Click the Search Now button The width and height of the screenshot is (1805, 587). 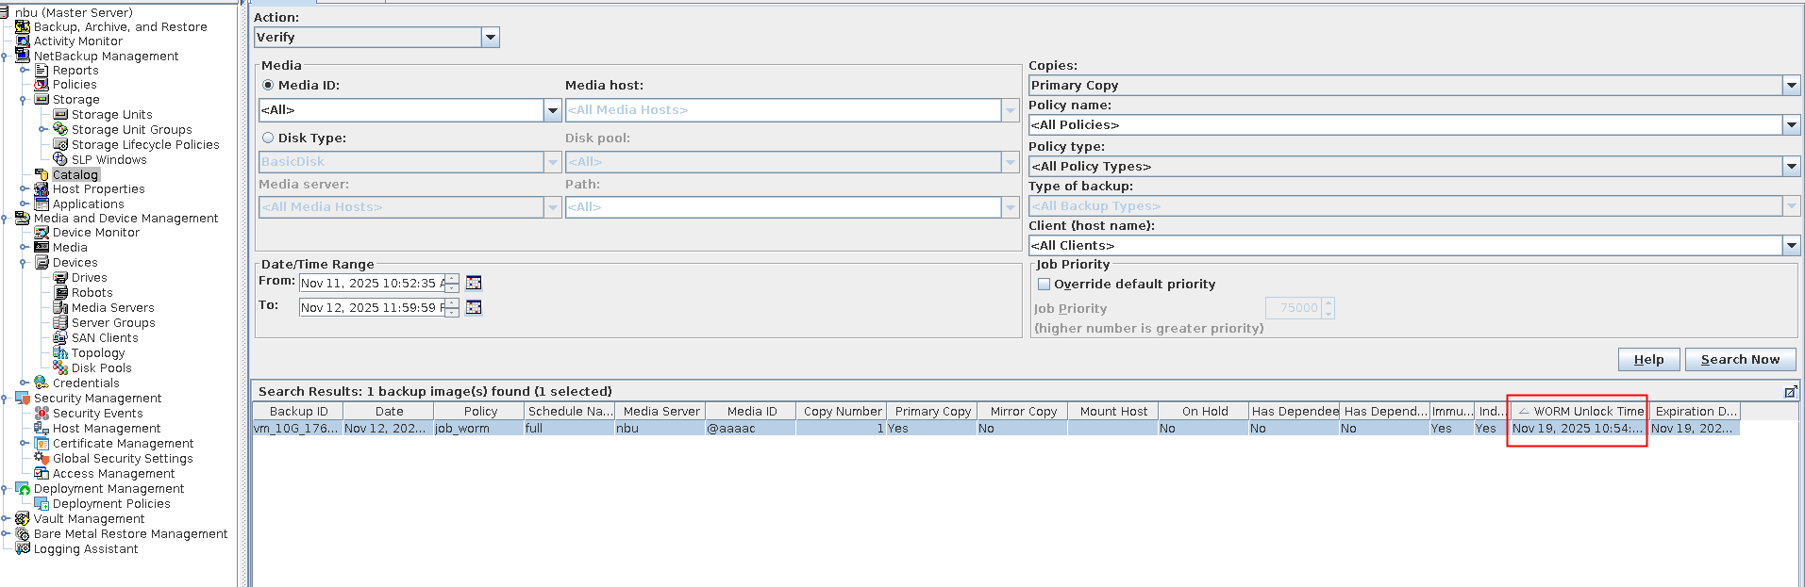(1739, 359)
